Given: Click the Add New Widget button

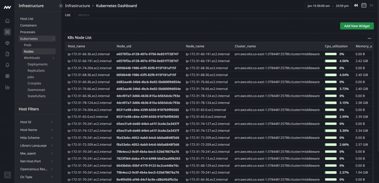Looking at the screenshot, I should 357,26.
